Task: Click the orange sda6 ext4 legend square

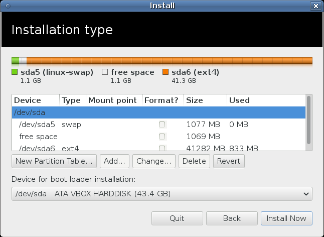Action: coord(166,72)
